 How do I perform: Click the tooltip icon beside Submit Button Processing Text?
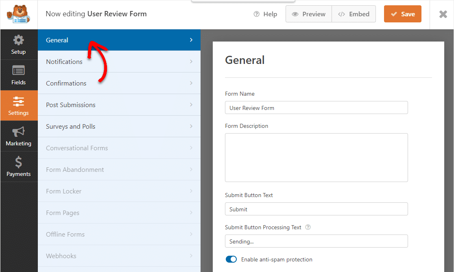tap(308, 227)
